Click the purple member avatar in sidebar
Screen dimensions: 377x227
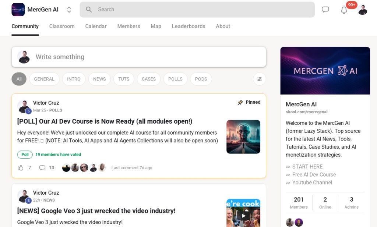click(x=299, y=223)
